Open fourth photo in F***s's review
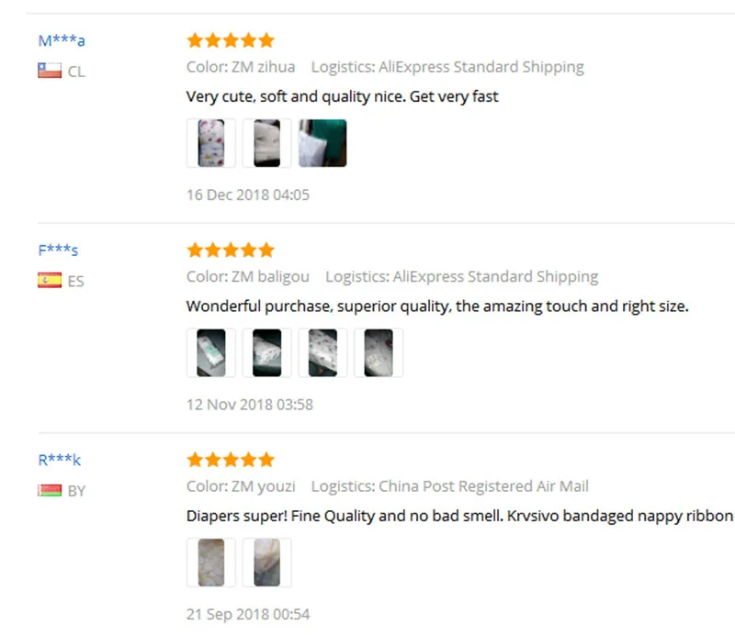Viewport: 735px width, 635px height. click(379, 352)
